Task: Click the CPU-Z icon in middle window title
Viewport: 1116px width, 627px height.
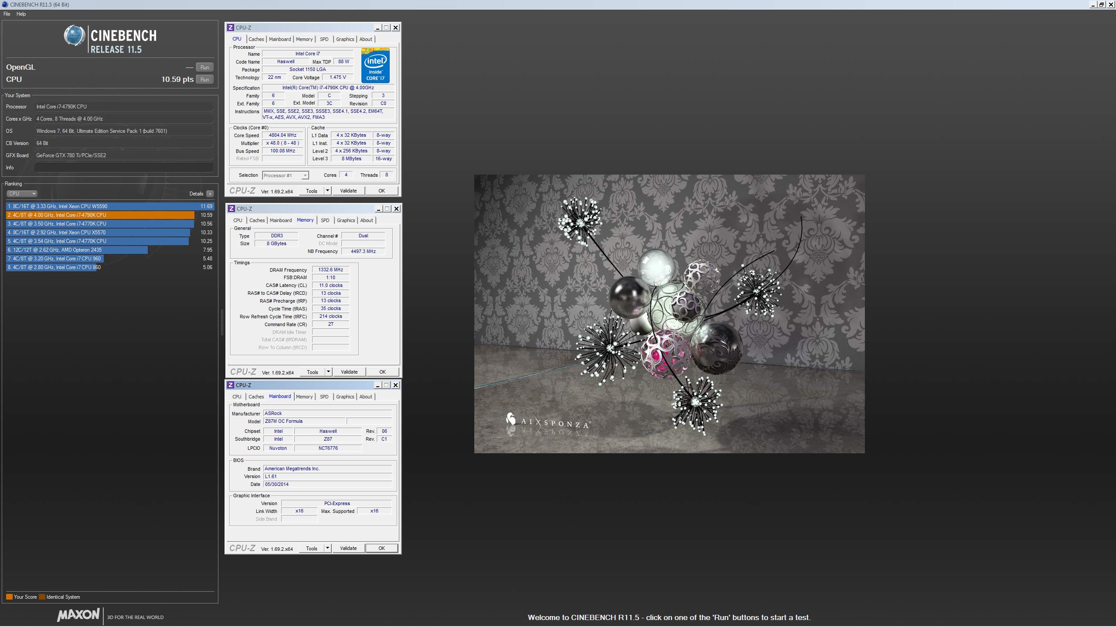Action: (231, 209)
